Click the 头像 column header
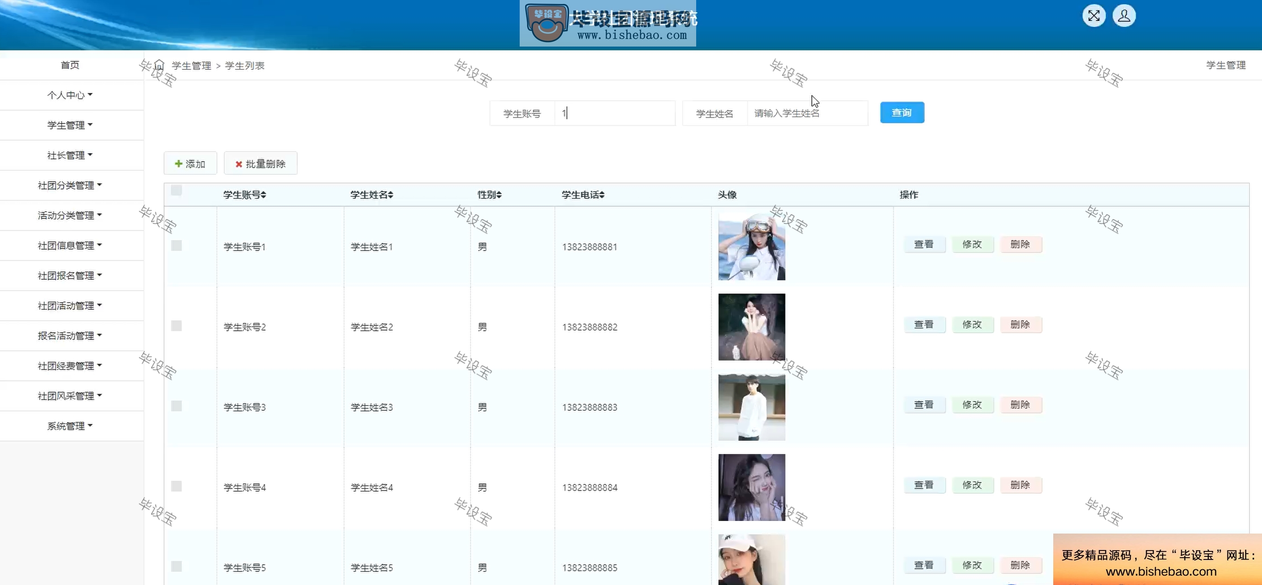Image resolution: width=1262 pixels, height=585 pixels. coord(727,195)
